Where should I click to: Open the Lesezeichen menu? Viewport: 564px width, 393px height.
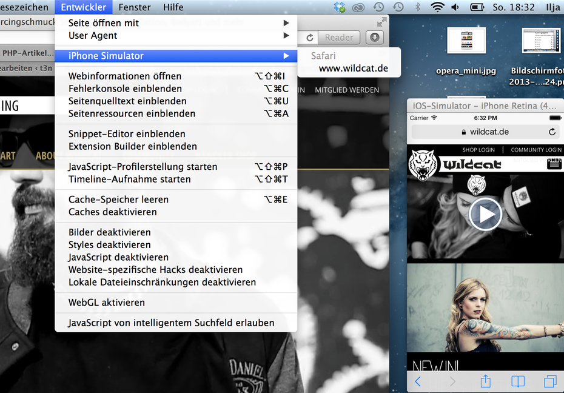pos(24,7)
